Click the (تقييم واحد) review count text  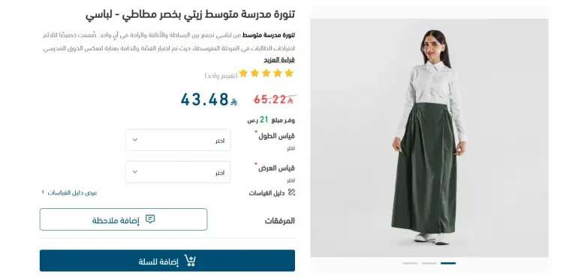(x=221, y=76)
